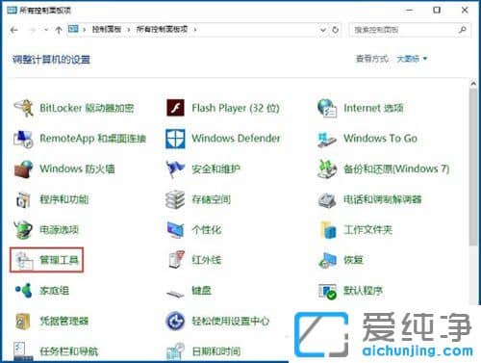Open 个性化 personalization icon
The height and width of the screenshot is (363, 481).
click(175, 230)
